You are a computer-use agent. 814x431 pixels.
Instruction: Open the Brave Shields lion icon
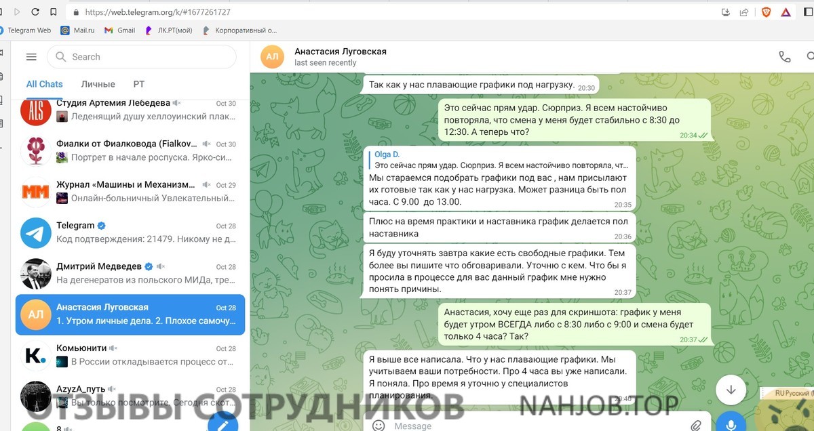pos(766,12)
